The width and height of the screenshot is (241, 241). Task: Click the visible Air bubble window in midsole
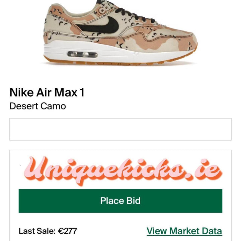point(83,55)
